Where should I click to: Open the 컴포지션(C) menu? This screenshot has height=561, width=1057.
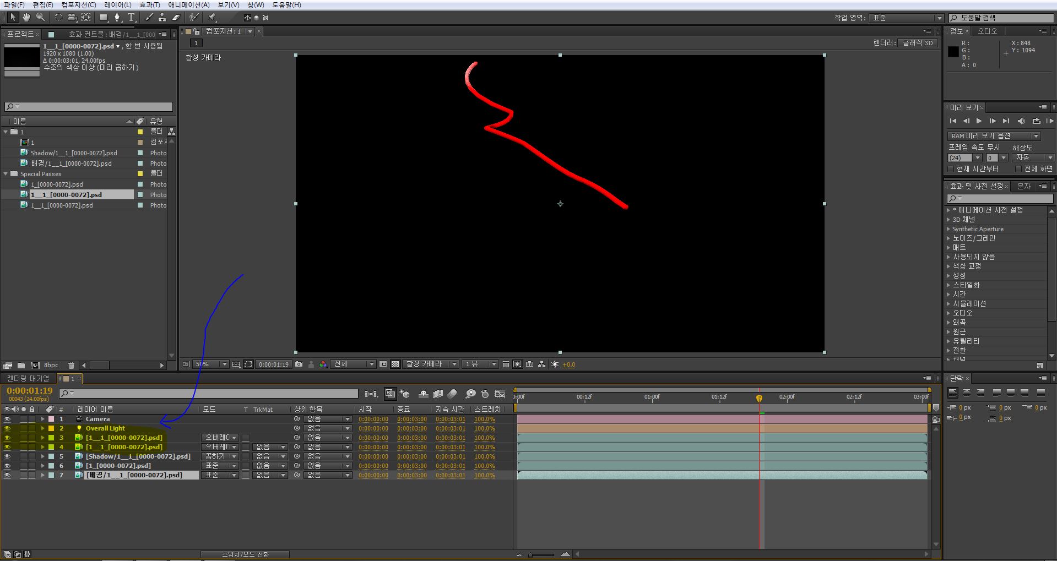tap(78, 5)
